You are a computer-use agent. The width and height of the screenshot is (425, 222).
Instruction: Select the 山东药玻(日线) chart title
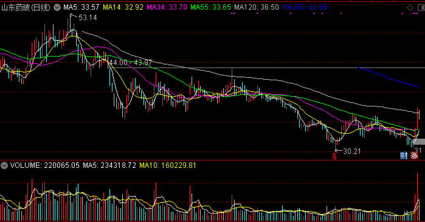point(26,7)
